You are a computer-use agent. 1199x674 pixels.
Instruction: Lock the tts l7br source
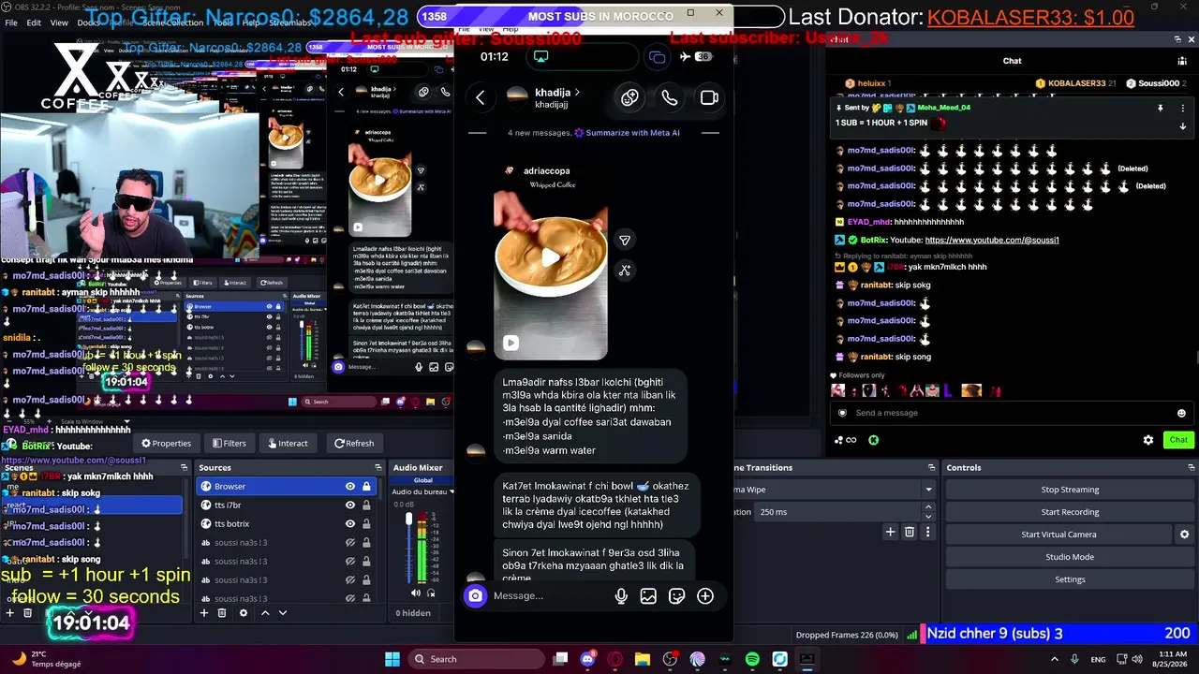tap(366, 505)
